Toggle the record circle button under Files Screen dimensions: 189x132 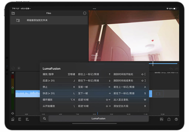(19, 68)
